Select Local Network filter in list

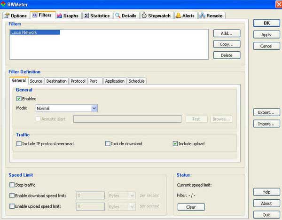point(35,32)
